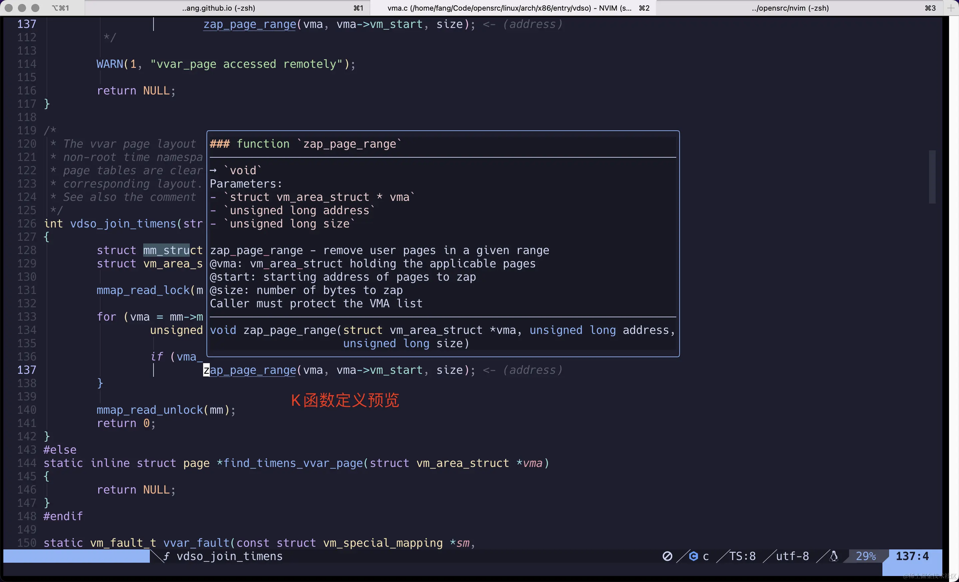
Task: Click the underlined zap_page_range call on line 137
Action: coord(249,370)
